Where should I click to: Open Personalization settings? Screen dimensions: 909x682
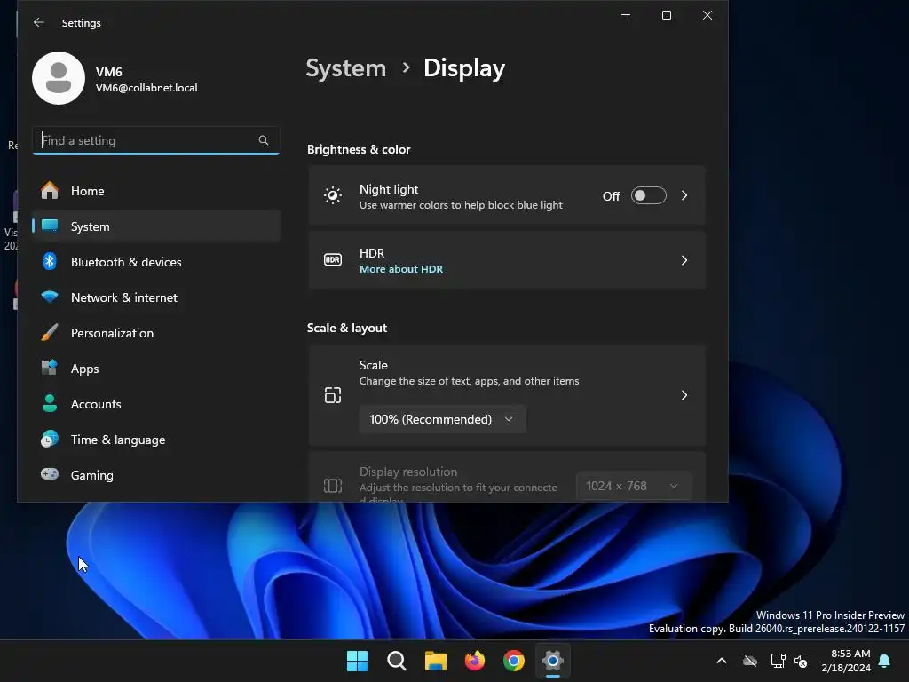pyautogui.click(x=156, y=333)
